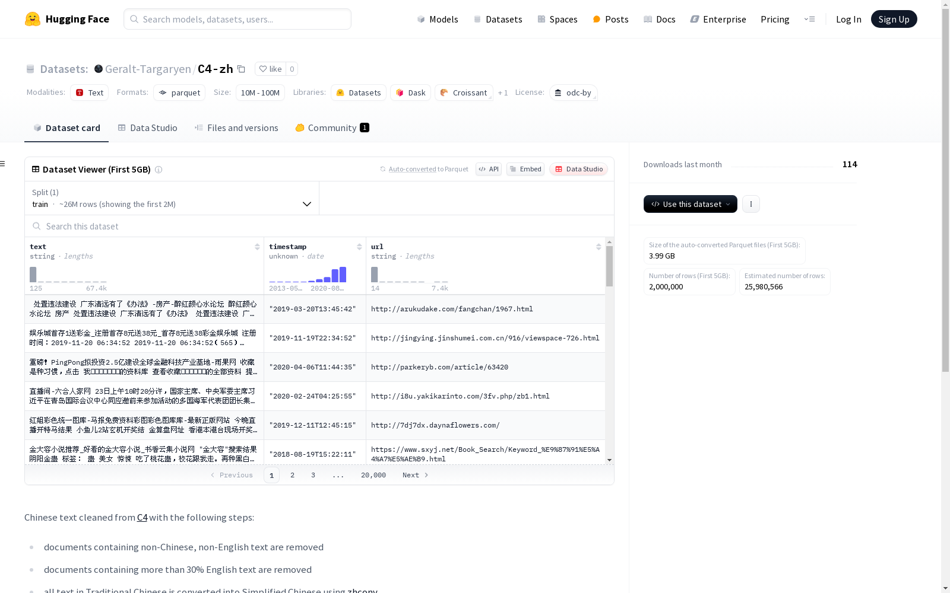Viewport: 950px width, 593px height.
Task: Click the Downloads last month chart line
Action: tap(782, 166)
